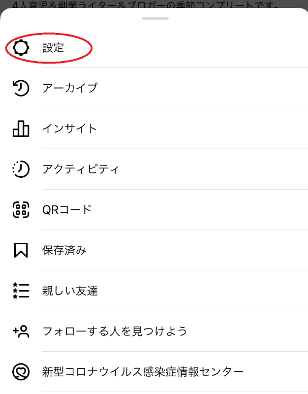Tap the COVID-19 heart icon
Screen dimensions: 308x394
[21, 371]
